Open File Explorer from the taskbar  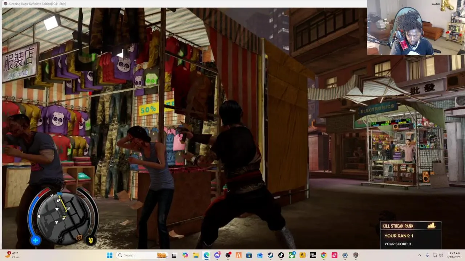point(196,255)
